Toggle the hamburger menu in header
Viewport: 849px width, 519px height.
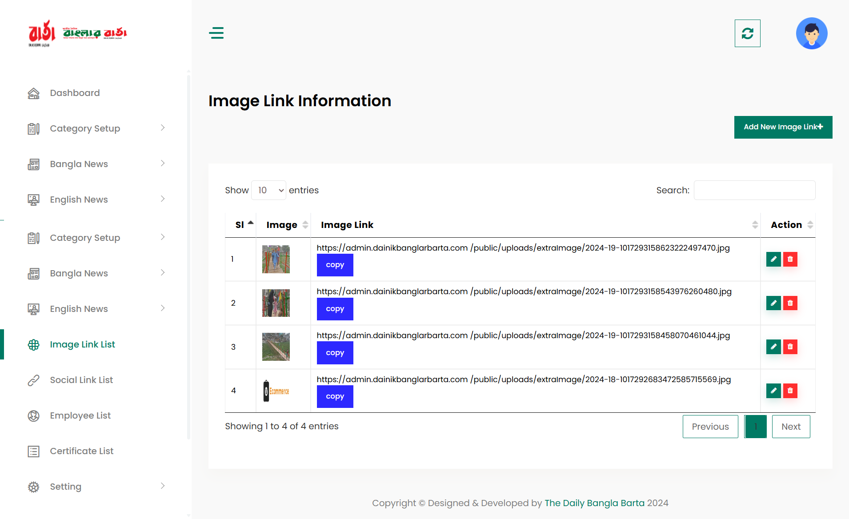[216, 33]
